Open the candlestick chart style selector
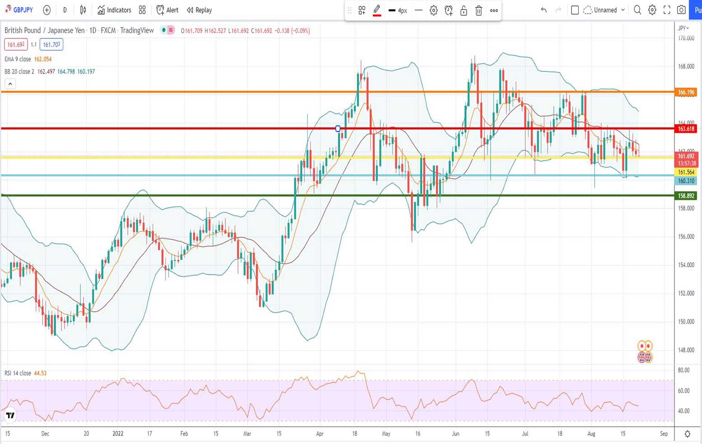The width and height of the screenshot is (702, 444). point(83,10)
